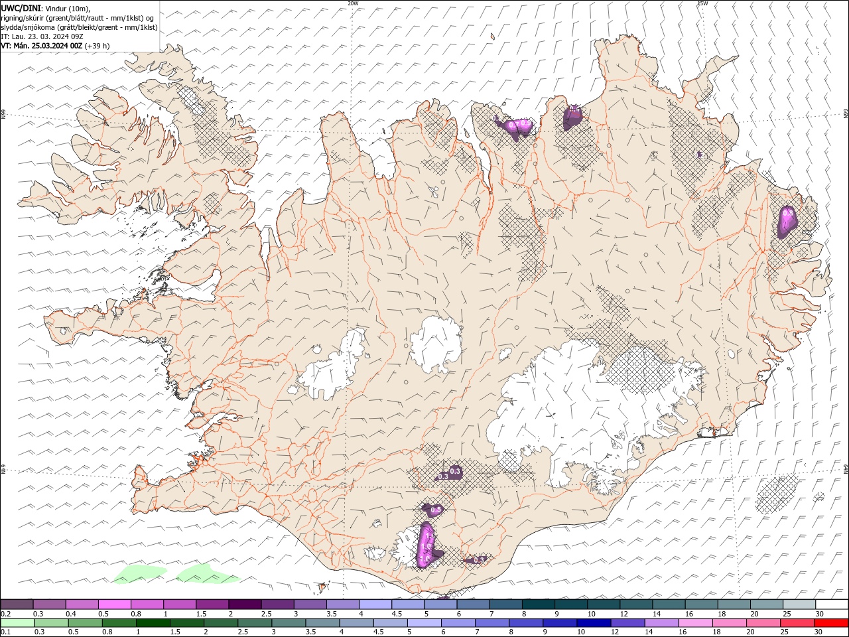Select the snow legend swatch starting at 3.5
The height and width of the screenshot is (637, 849).
pos(342,604)
